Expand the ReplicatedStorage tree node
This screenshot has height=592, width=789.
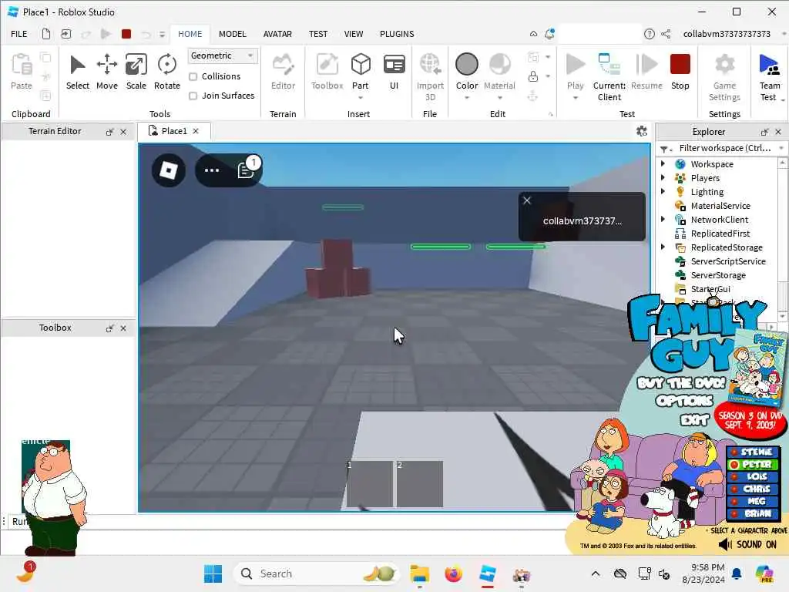click(x=663, y=247)
